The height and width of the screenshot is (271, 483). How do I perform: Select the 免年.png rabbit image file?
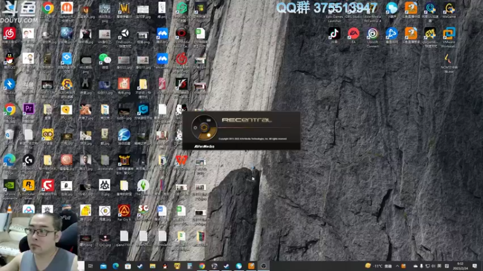point(124,86)
